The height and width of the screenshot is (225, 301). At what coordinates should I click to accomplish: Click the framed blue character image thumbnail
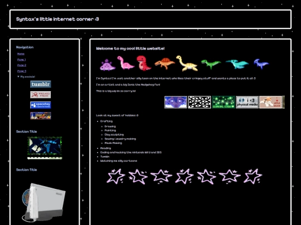click(x=45, y=148)
